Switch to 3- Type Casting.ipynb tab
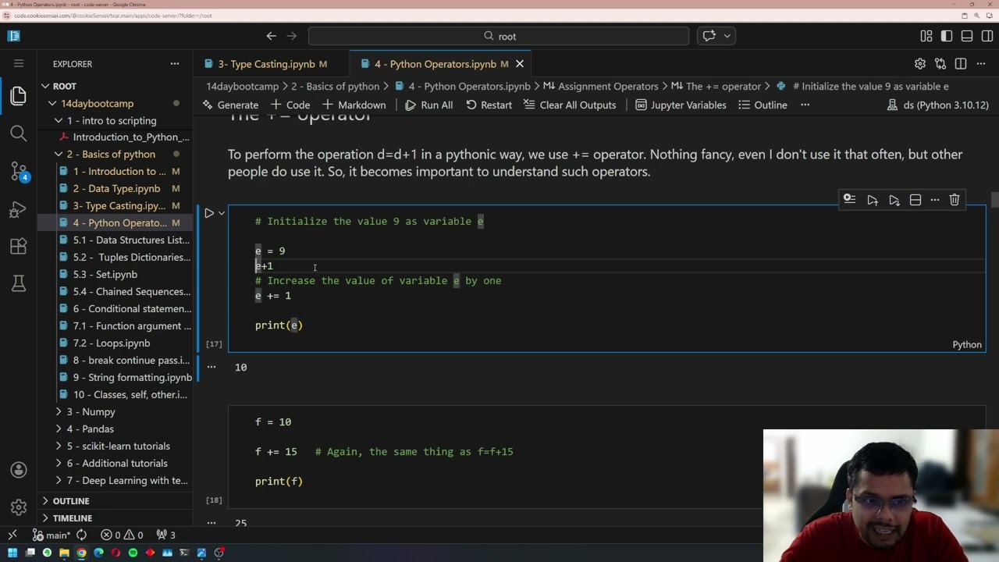This screenshot has height=562, width=999. point(265,64)
